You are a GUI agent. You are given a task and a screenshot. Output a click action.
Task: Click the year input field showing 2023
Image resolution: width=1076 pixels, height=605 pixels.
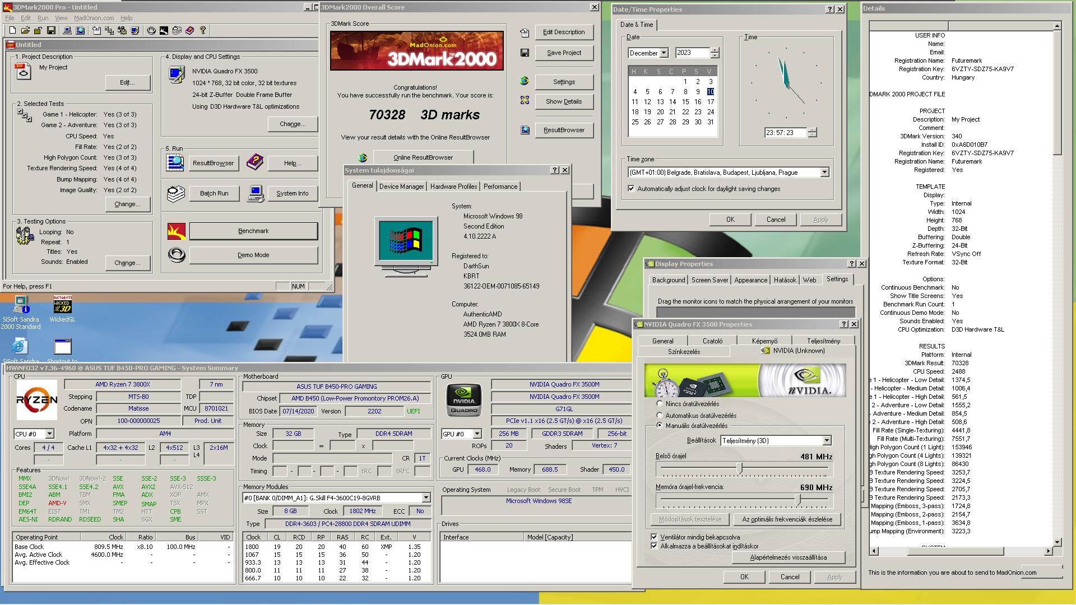point(692,53)
